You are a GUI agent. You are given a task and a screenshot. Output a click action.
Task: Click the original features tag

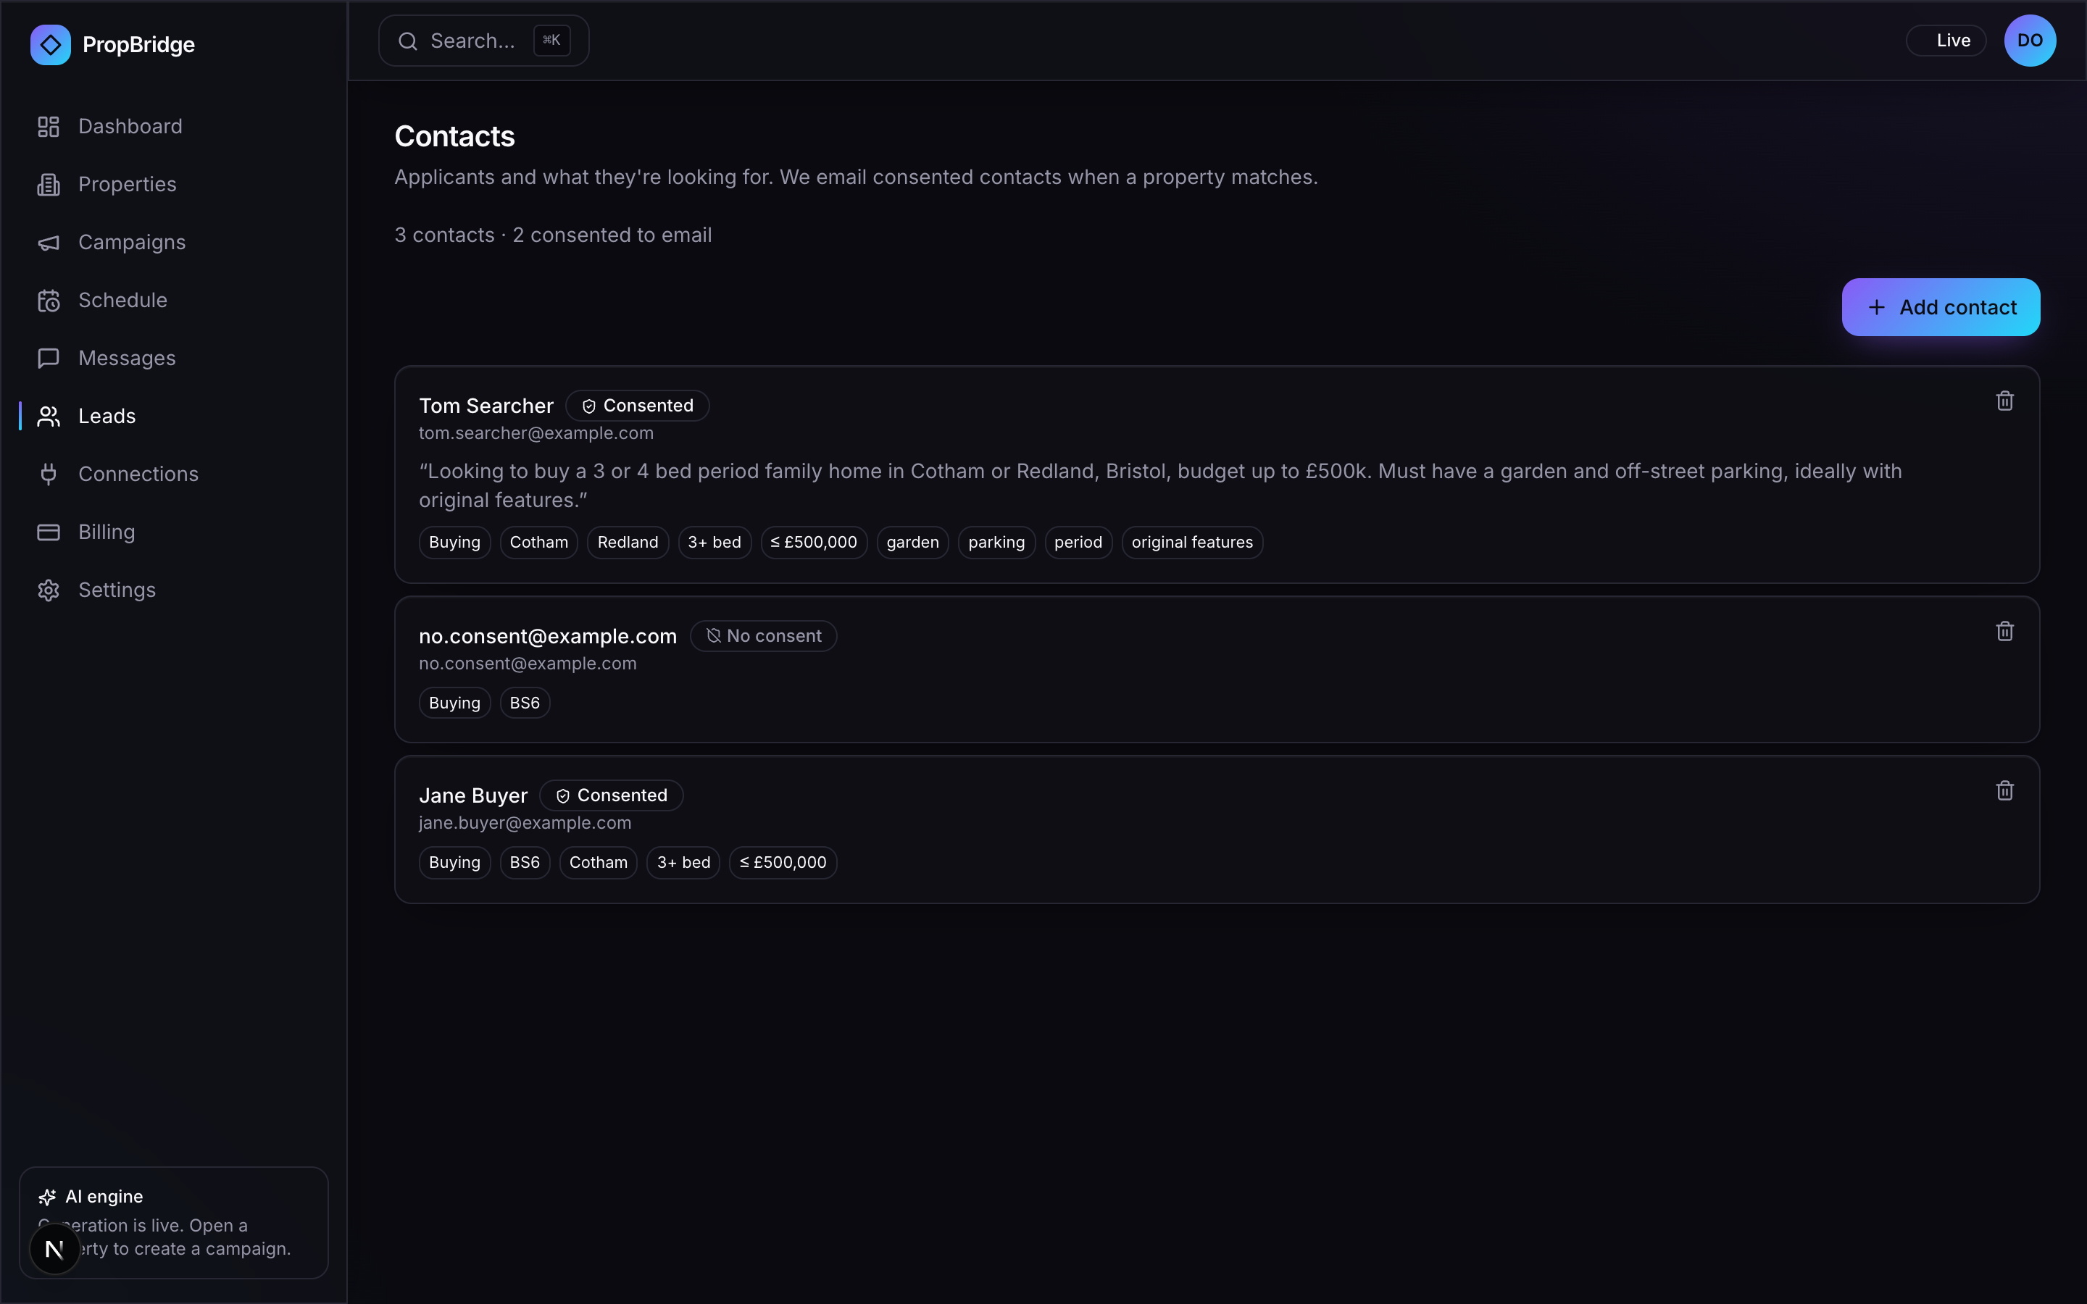1193,543
